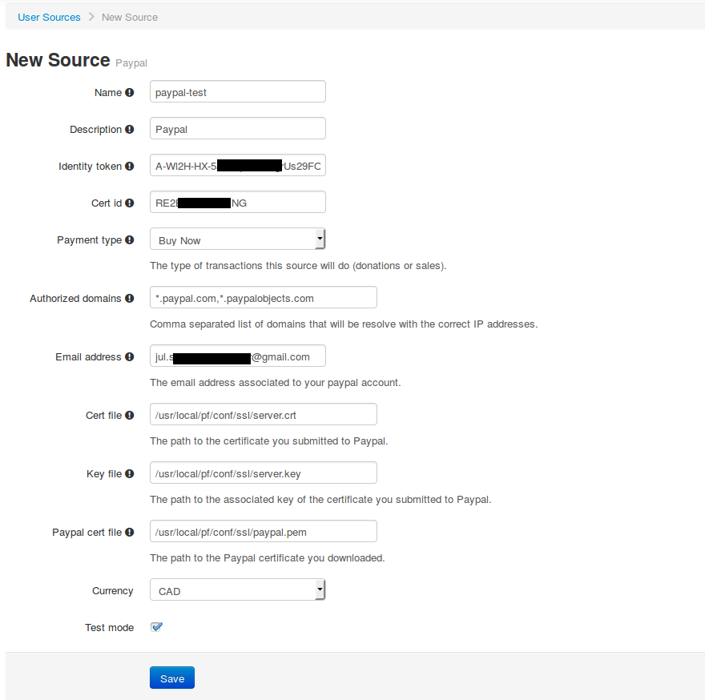The height and width of the screenshot is (700, 705).
Task: Click the info icon next to Key file
Action: coord(130,473)
